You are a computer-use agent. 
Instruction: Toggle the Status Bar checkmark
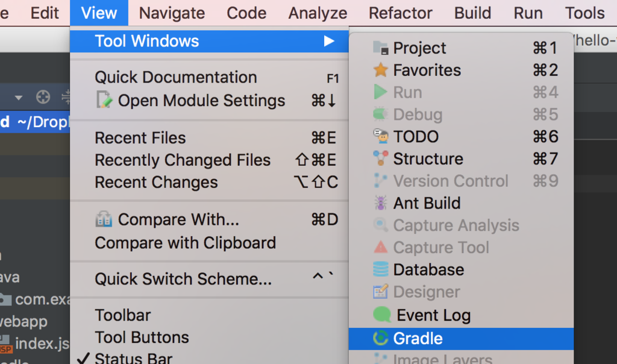[83, 359]
